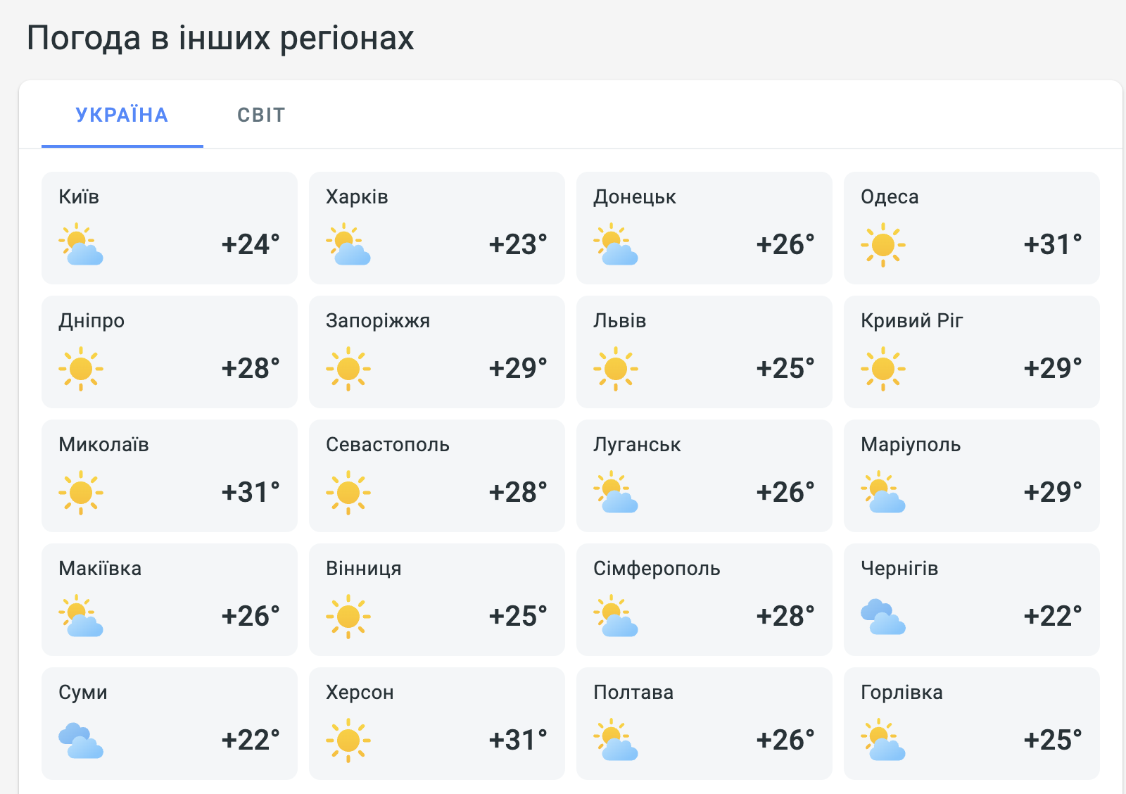Click the cloudy icon for Чернігів
The height and width of the screenshot is (794, 1126).
(x=883, y=617)
